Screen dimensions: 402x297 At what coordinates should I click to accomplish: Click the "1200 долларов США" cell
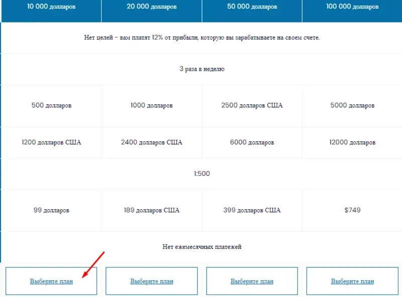pyautogui.click(x=51, y=142)
